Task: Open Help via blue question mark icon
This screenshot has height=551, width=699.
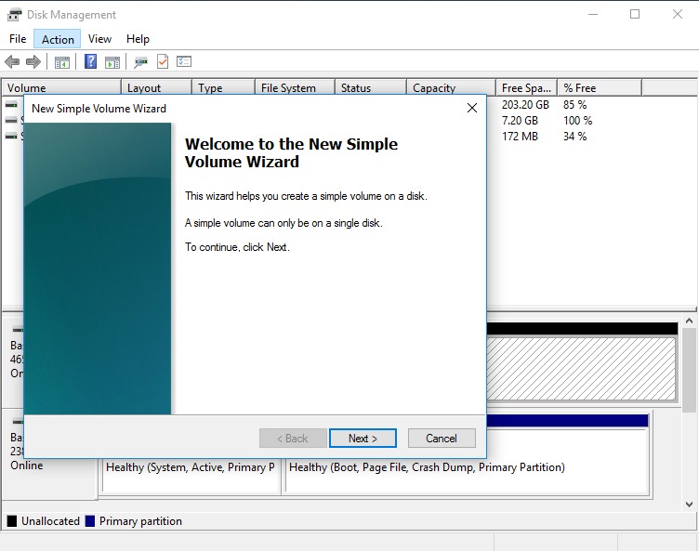Action: coord(90,62)
